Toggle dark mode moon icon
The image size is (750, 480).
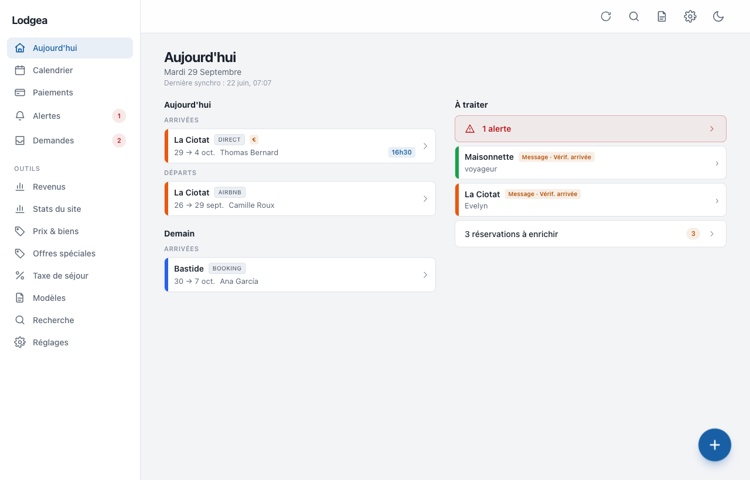(718, 16)
